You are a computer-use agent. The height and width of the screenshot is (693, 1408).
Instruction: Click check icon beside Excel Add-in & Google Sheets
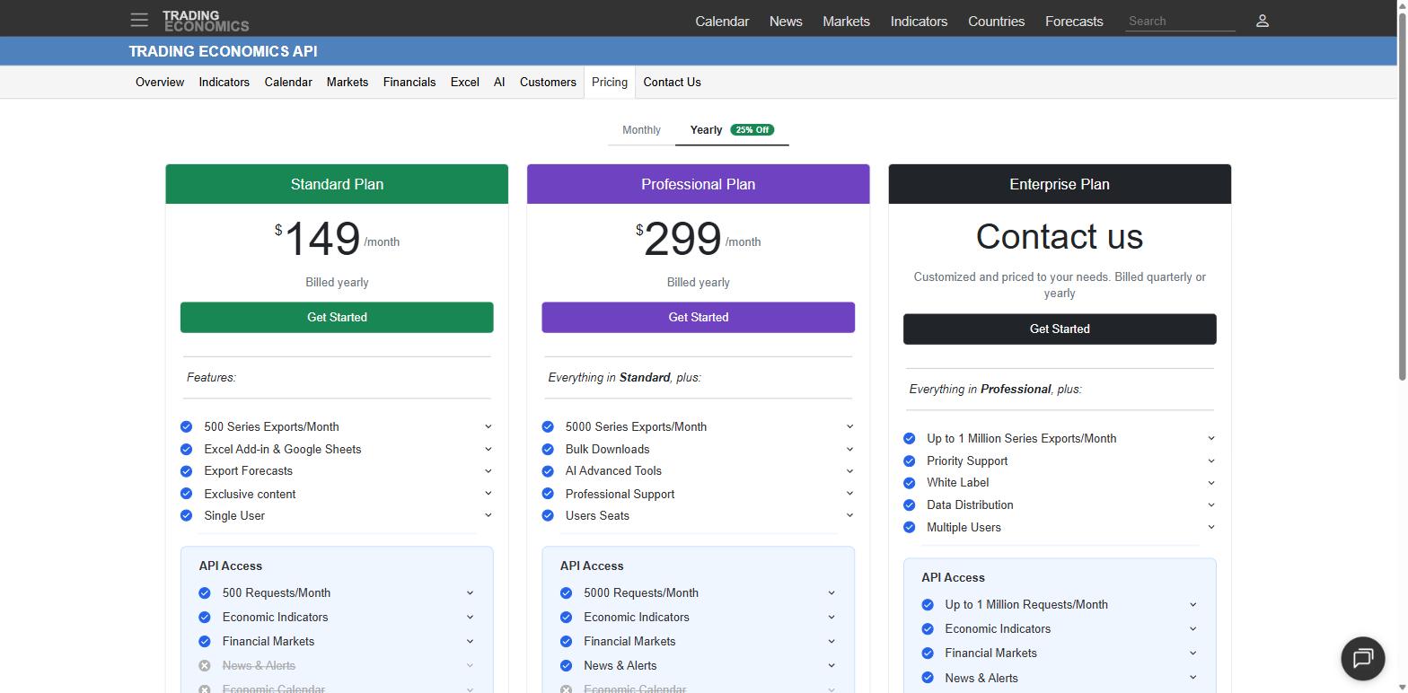[x=186, y=449]
